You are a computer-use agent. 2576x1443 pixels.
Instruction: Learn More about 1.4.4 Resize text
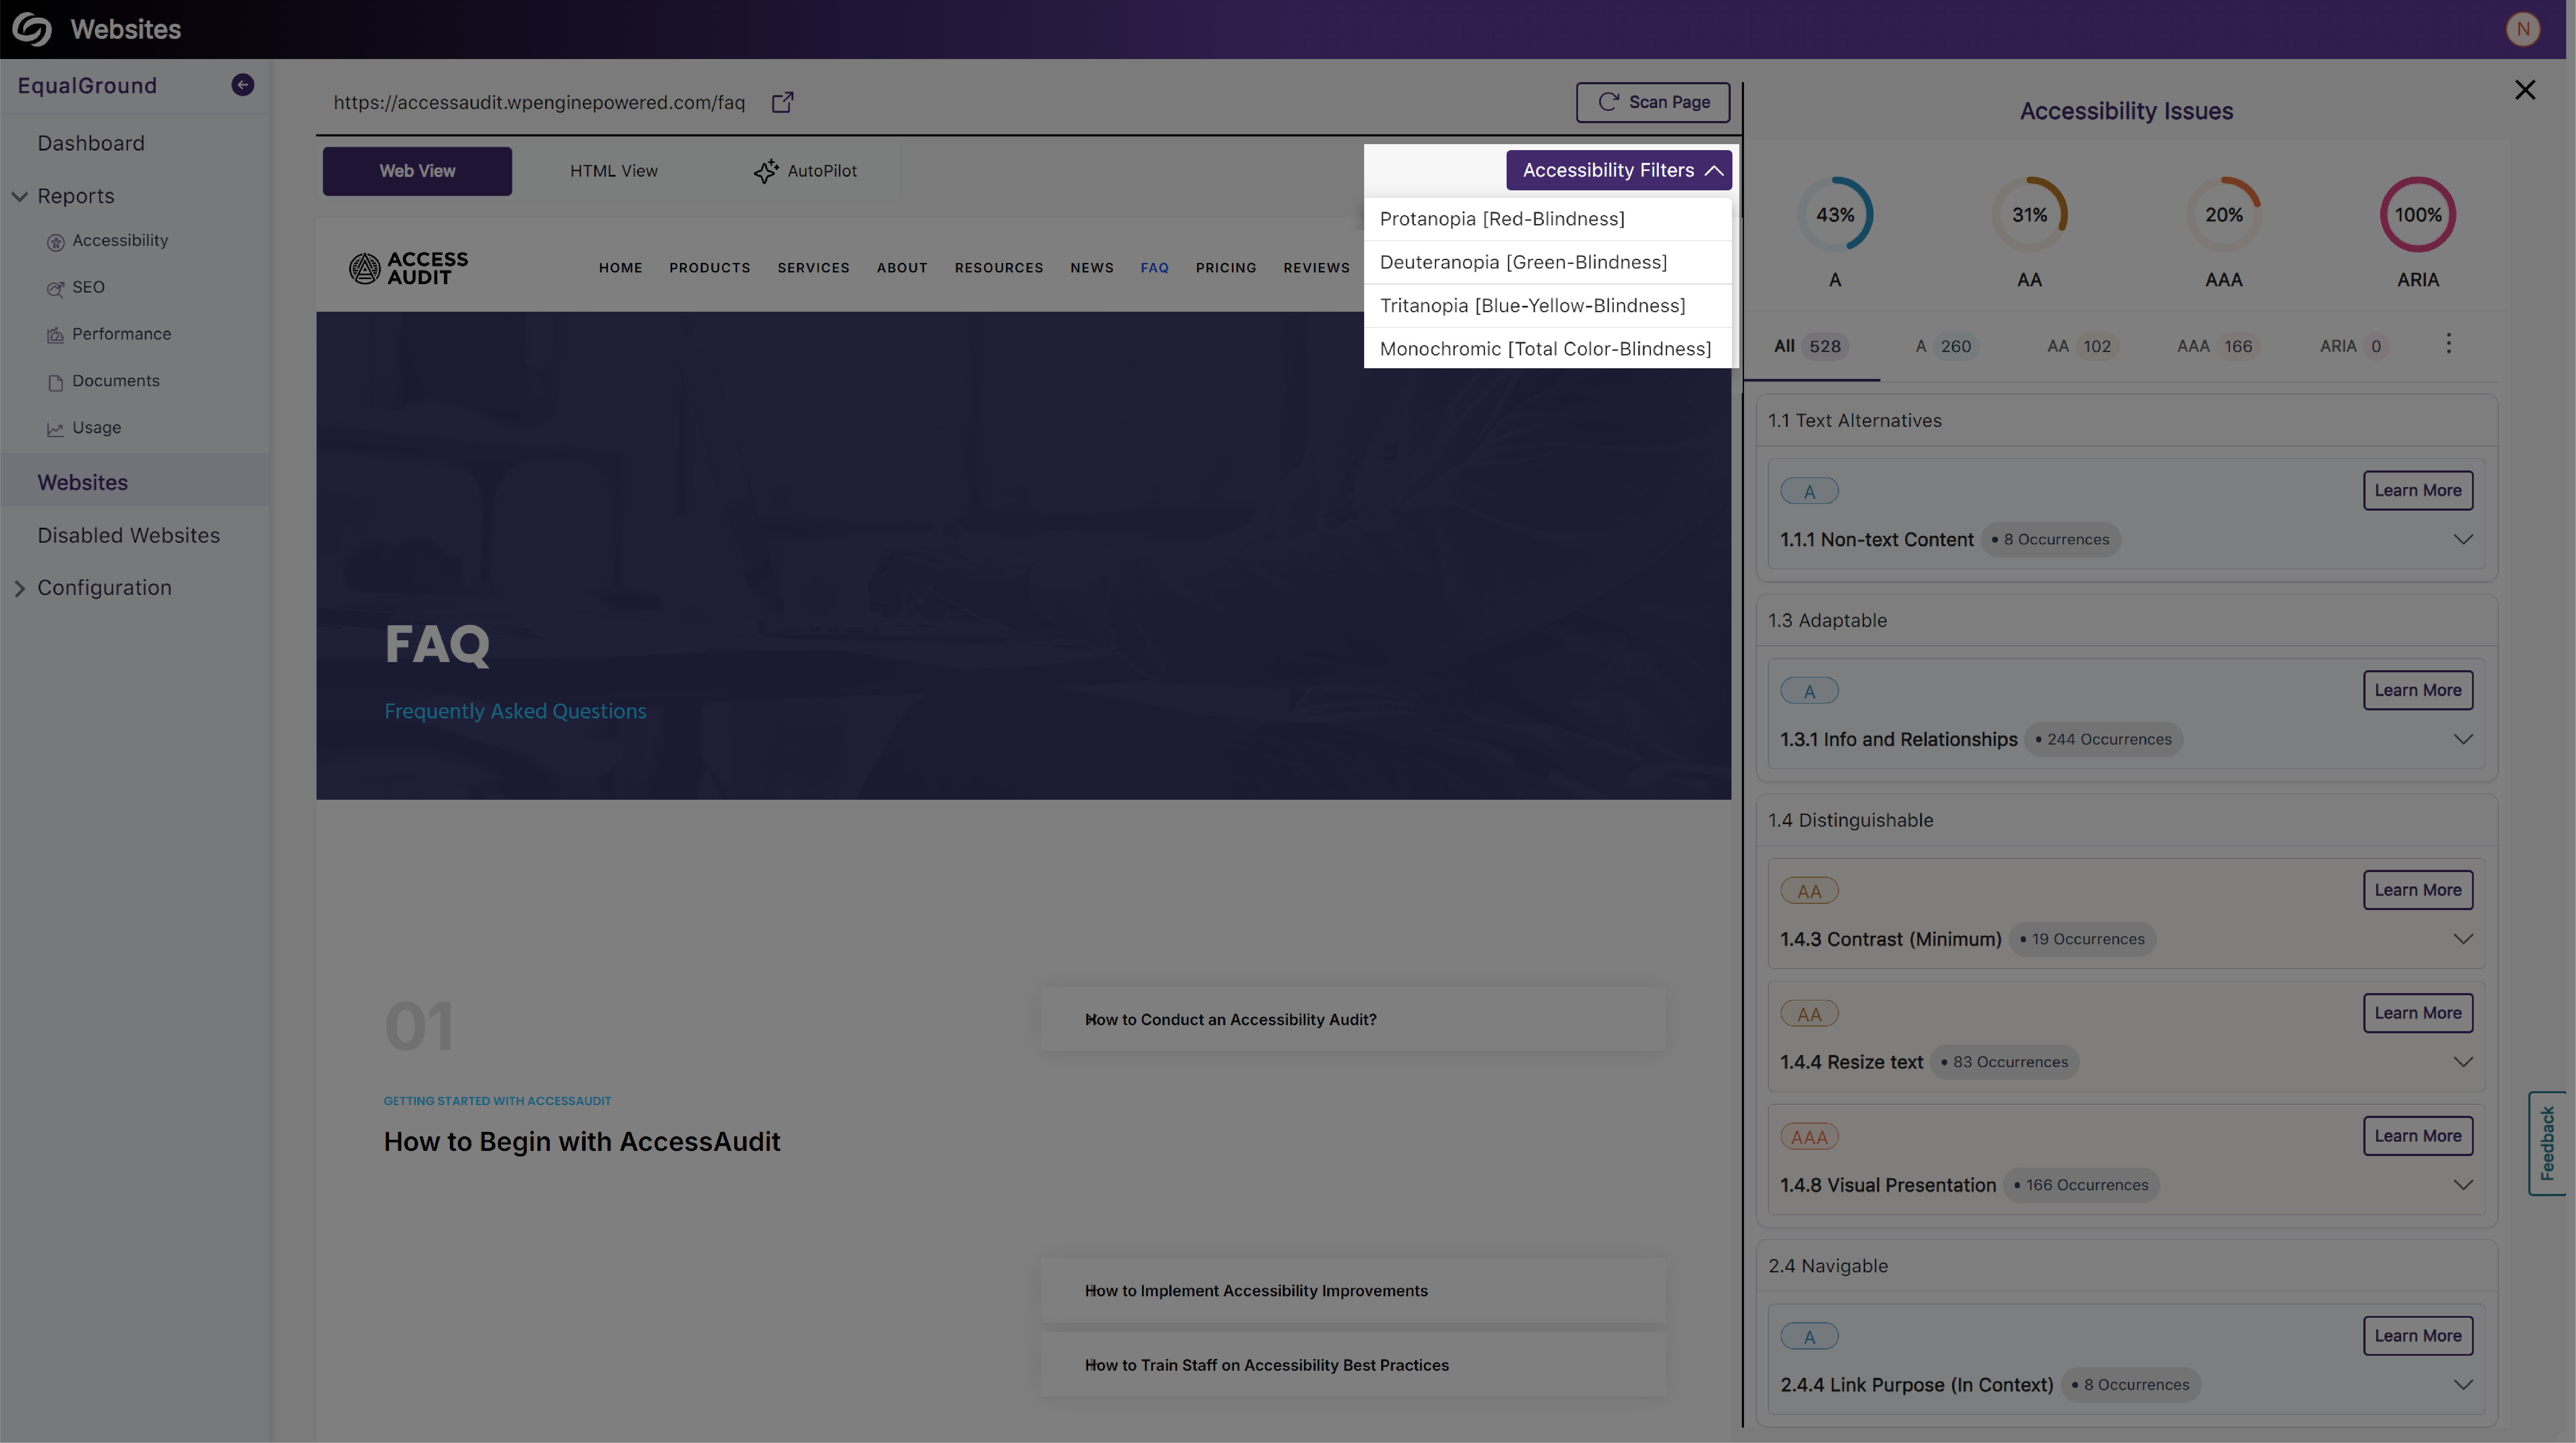pos(2418,1013)
